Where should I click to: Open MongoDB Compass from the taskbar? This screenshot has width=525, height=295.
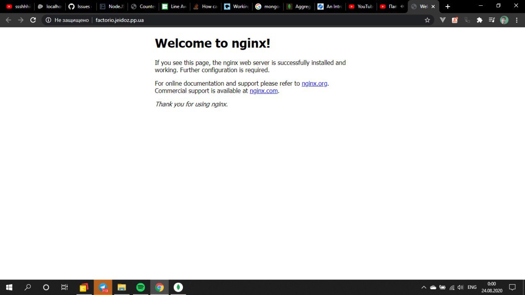(178, 287)
